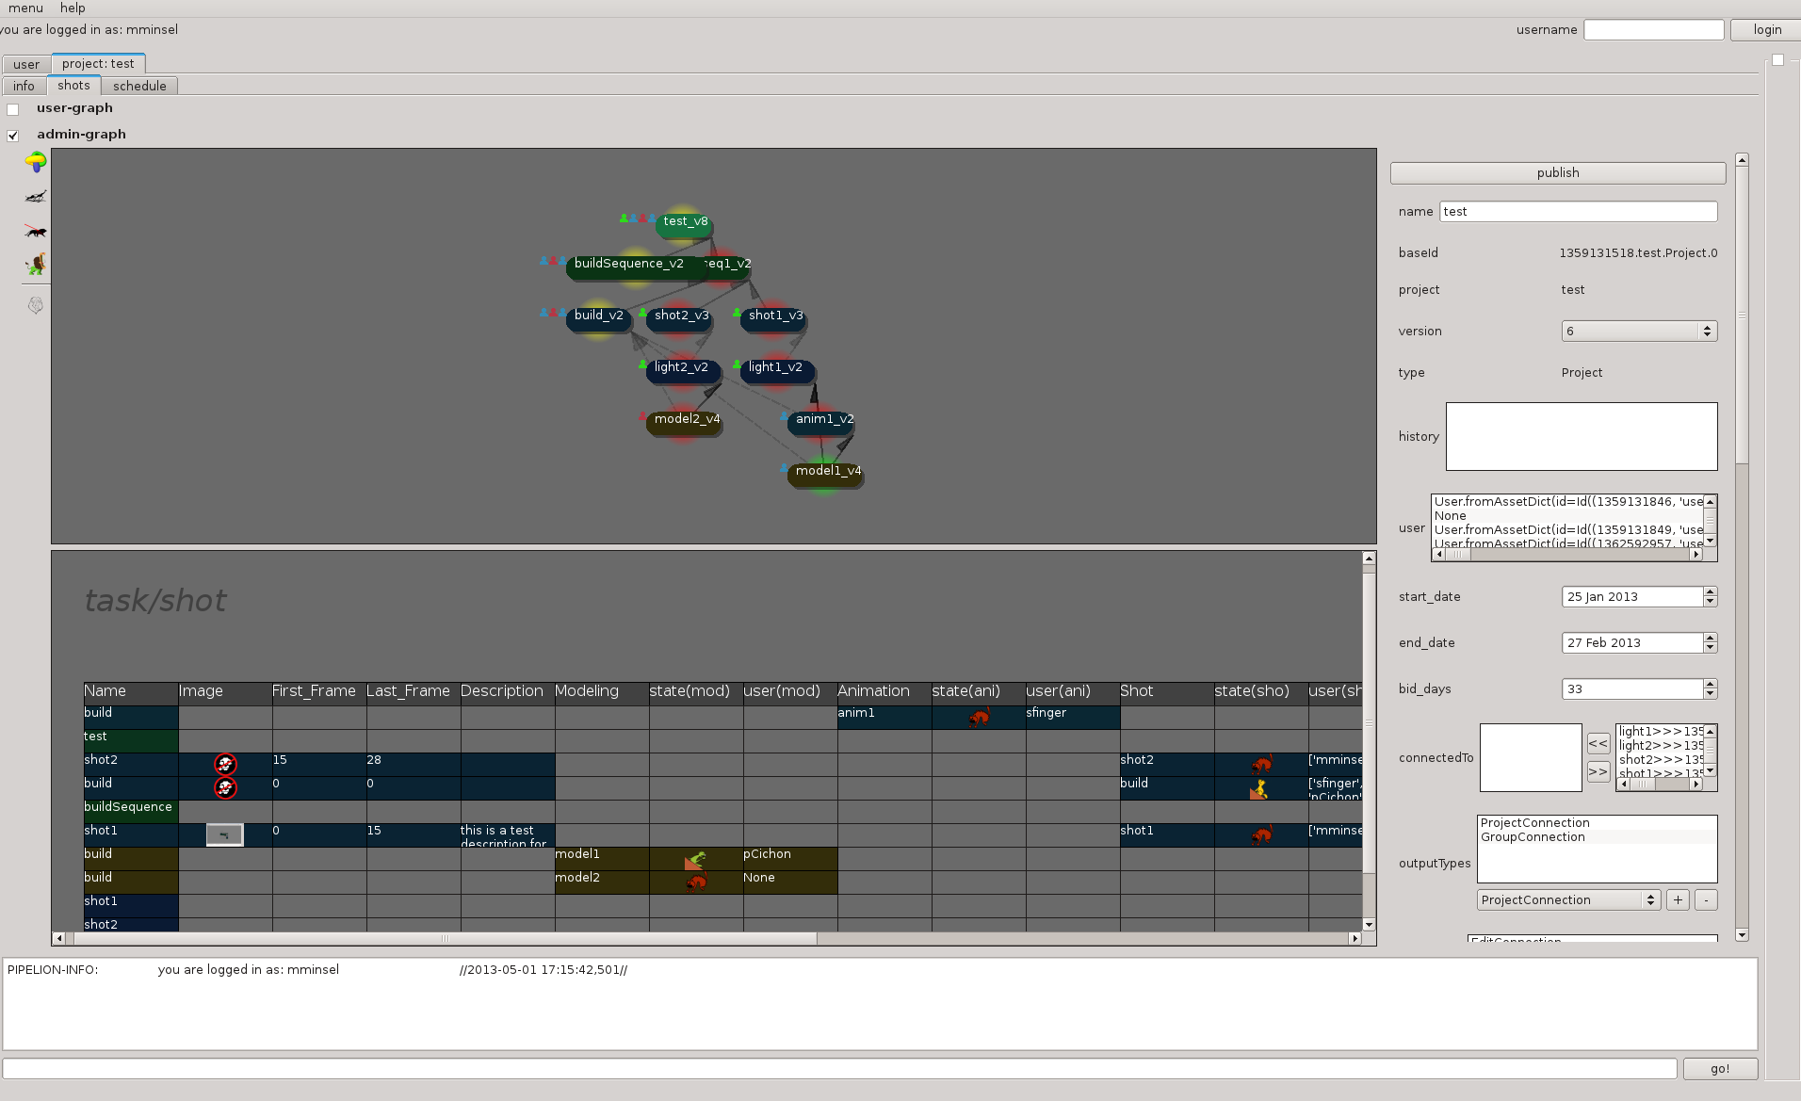Click the task table vertical scrollbar
The image size is (1801, 1101).
[1369, 741]
